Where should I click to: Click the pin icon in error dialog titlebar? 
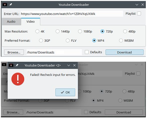17,65
